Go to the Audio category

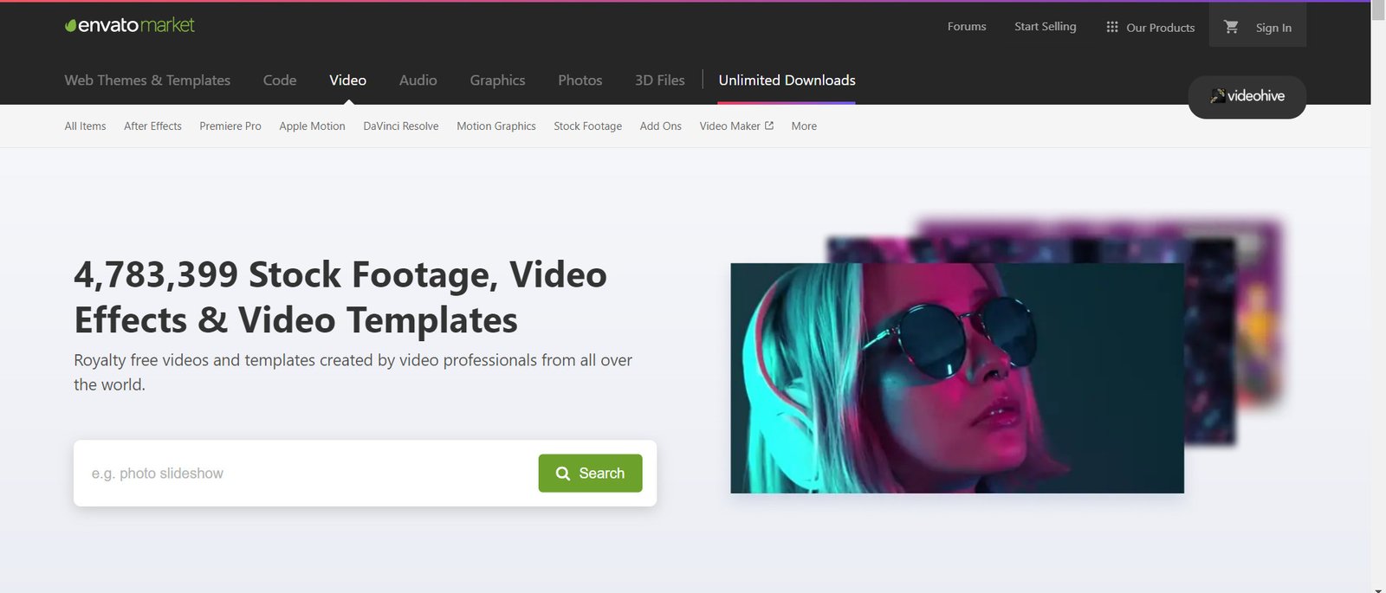click(418, 81)
